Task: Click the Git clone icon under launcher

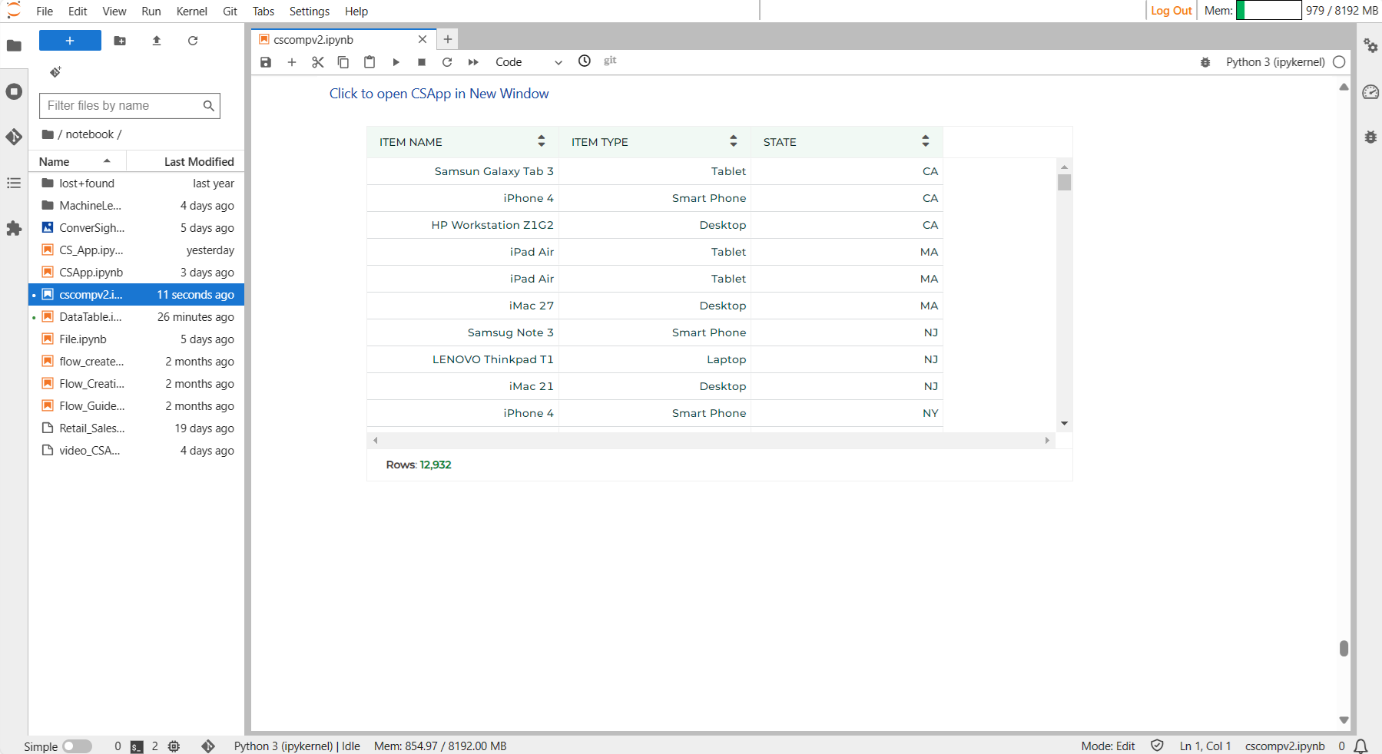Action: (x=55, y=72)
